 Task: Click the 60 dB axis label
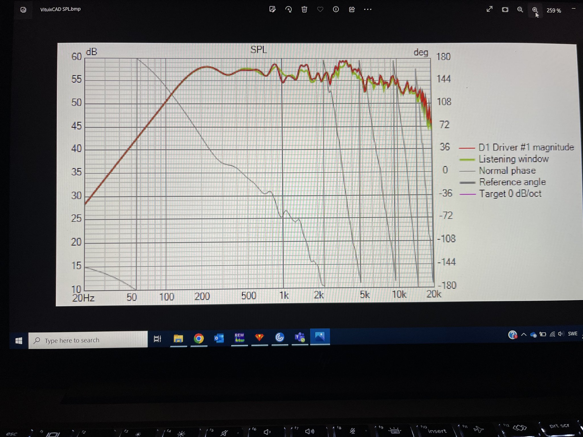(76, 57)
